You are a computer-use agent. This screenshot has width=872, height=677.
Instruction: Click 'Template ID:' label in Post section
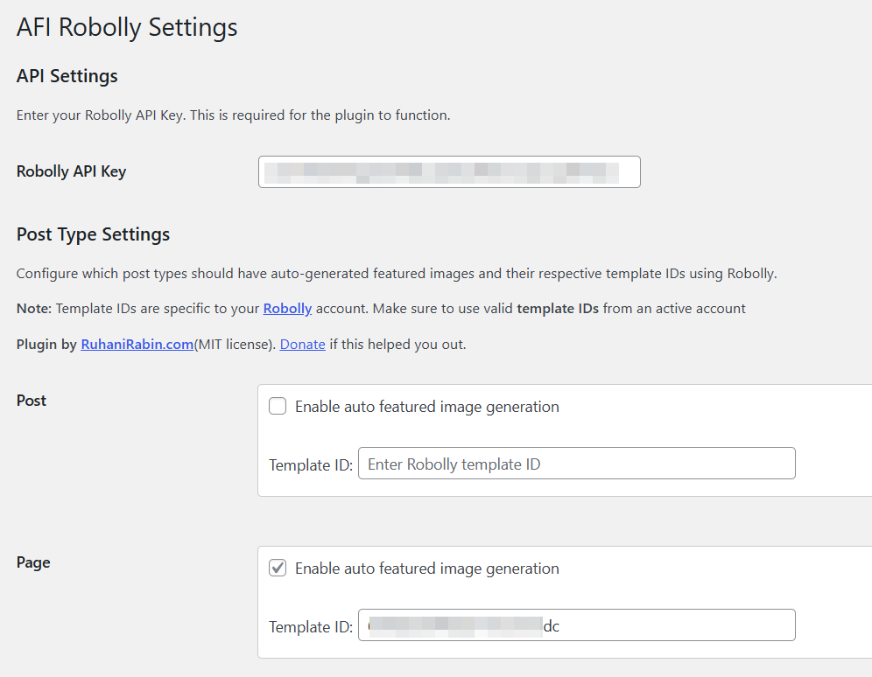point(310,465)
